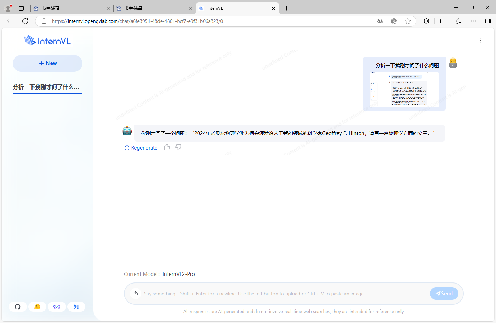Send the message with Send button
This screenshot has height=323, width=496.
point(444,294)
